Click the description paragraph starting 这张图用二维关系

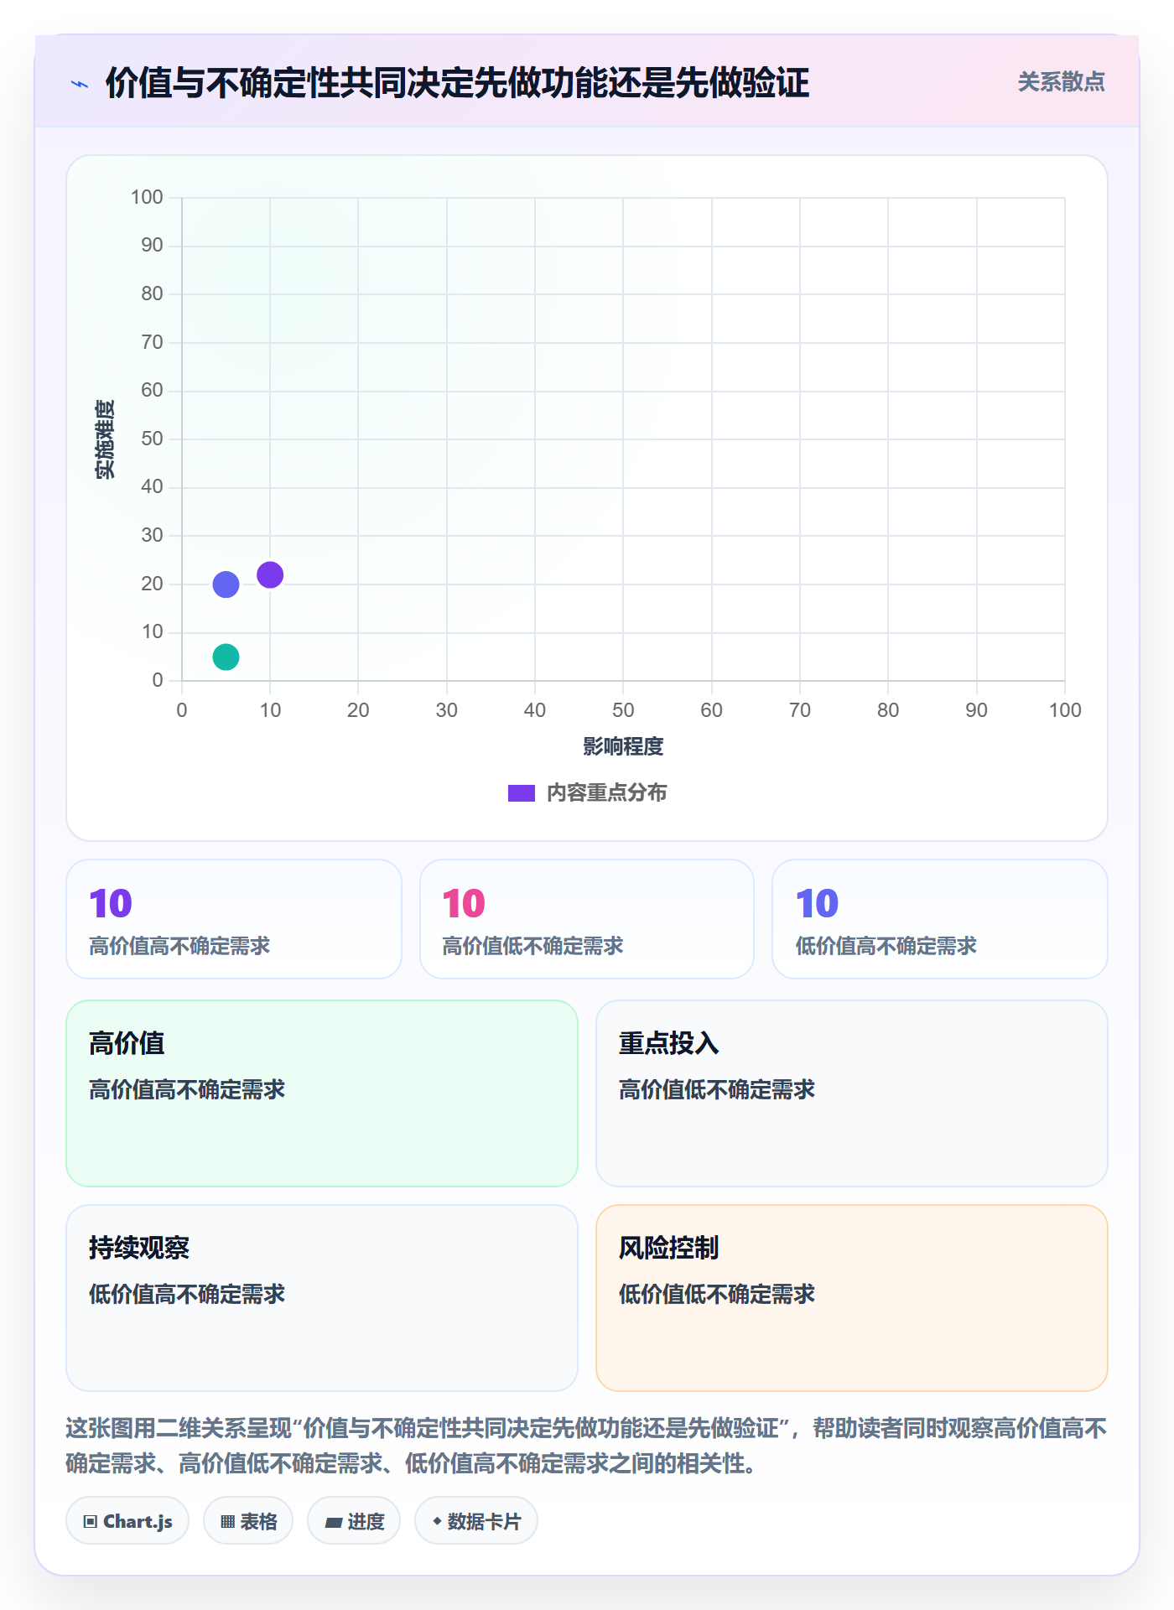click(587, 1446)
